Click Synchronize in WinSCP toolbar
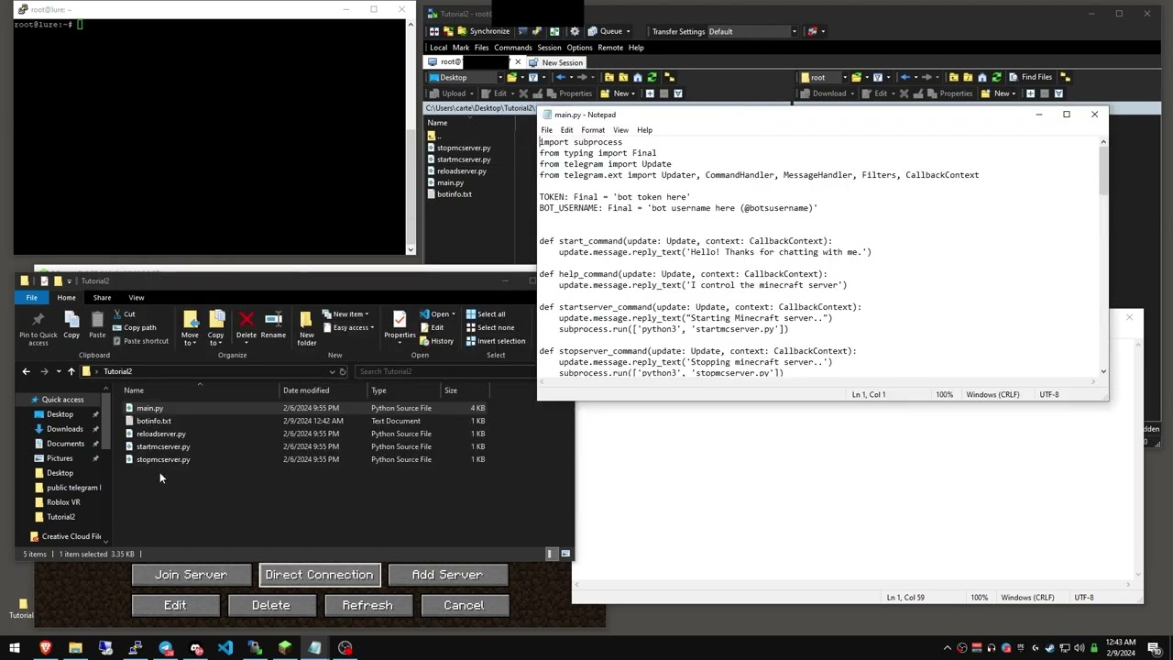This screenshot has width=1173, height=660. click(x=483, y=31)
